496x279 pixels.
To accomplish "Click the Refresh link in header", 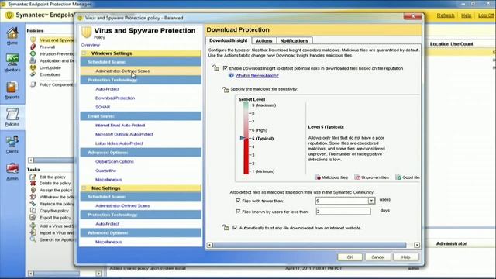I will (446, 15).
